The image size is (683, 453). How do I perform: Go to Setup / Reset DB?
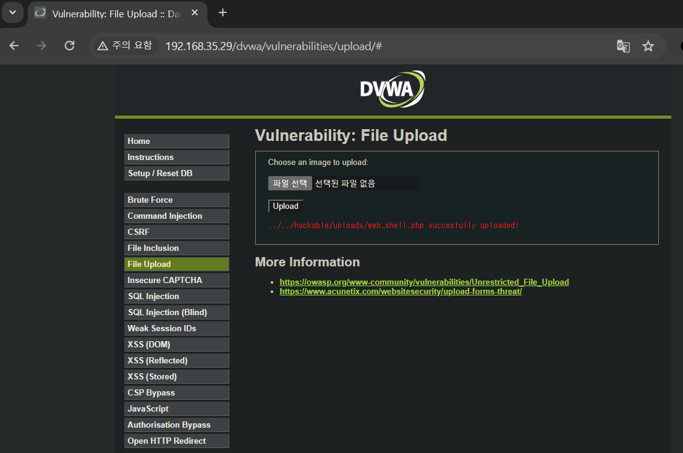[x=176, y=174]
